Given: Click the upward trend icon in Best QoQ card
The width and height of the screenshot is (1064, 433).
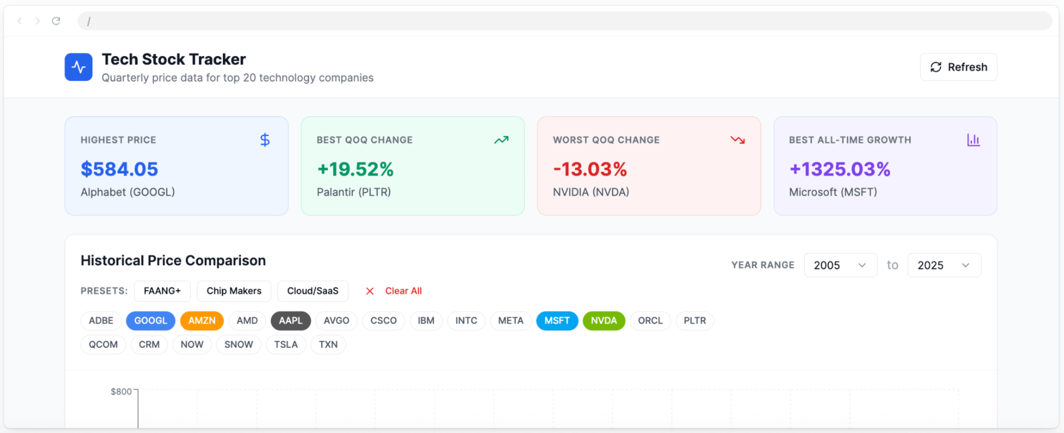Looking at the screenshot, I should [501, 140].
